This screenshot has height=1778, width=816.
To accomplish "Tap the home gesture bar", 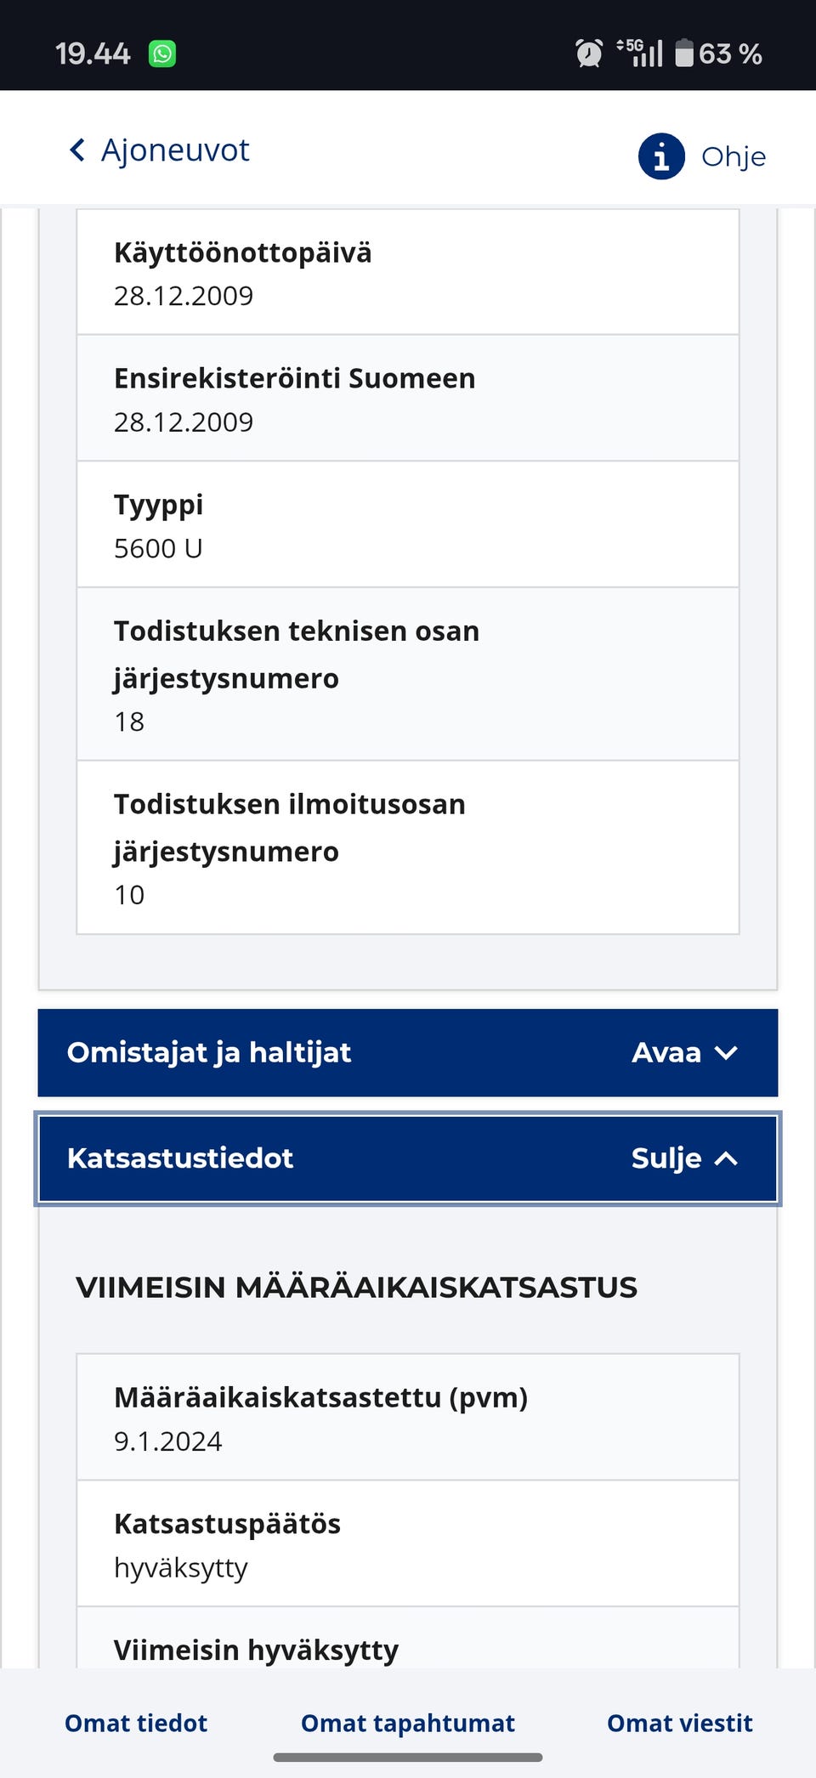I will [x=408, y=1758].
